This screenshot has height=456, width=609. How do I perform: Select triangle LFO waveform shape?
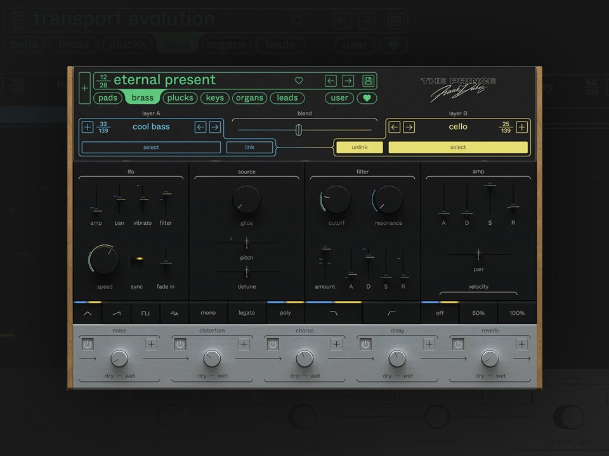point(88,313)
